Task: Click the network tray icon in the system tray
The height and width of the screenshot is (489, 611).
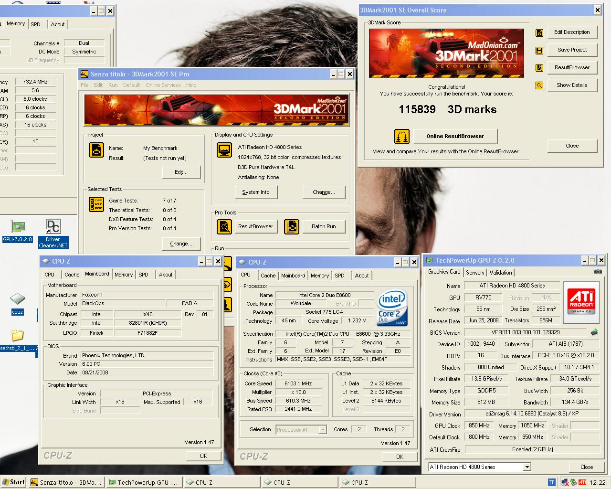Action: click(x=565, y=482)
